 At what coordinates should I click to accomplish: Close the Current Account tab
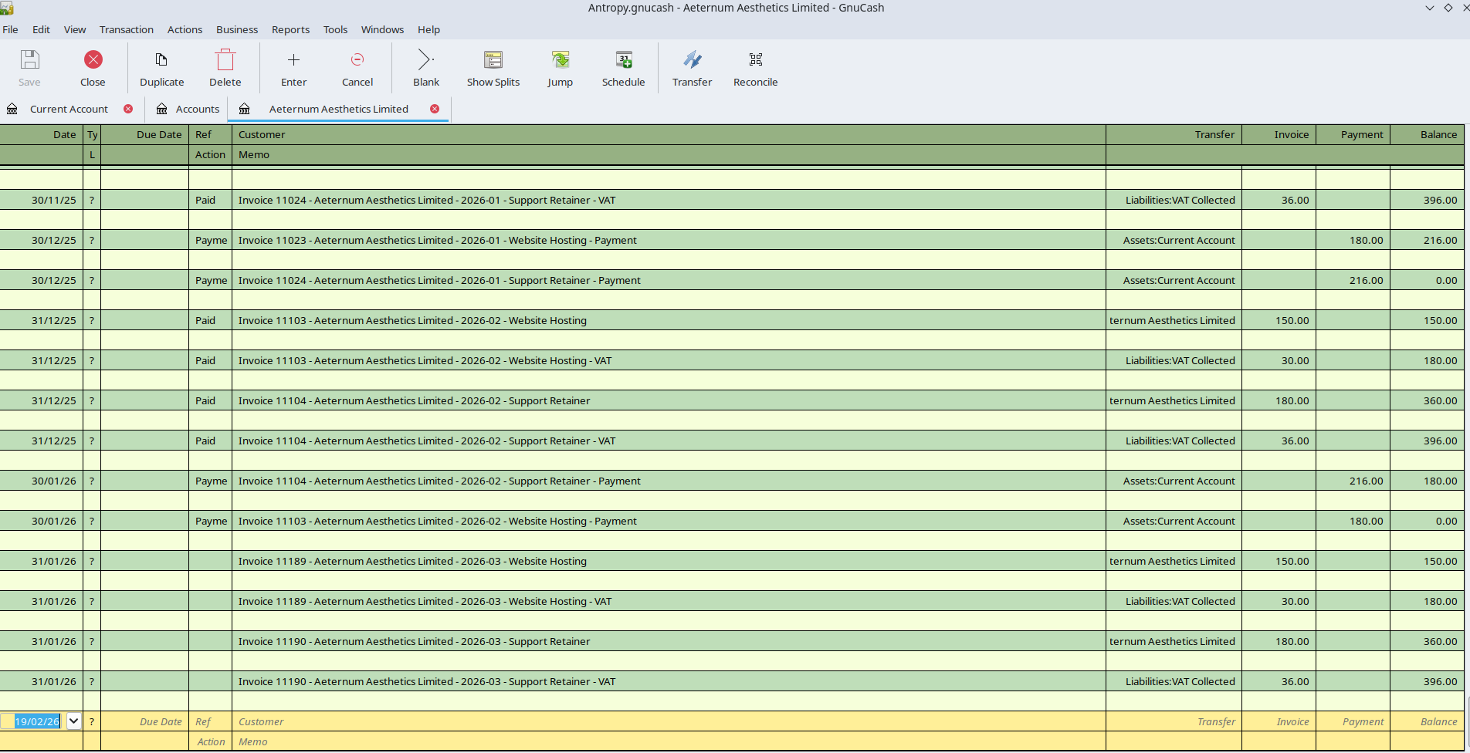click(128, 109)
